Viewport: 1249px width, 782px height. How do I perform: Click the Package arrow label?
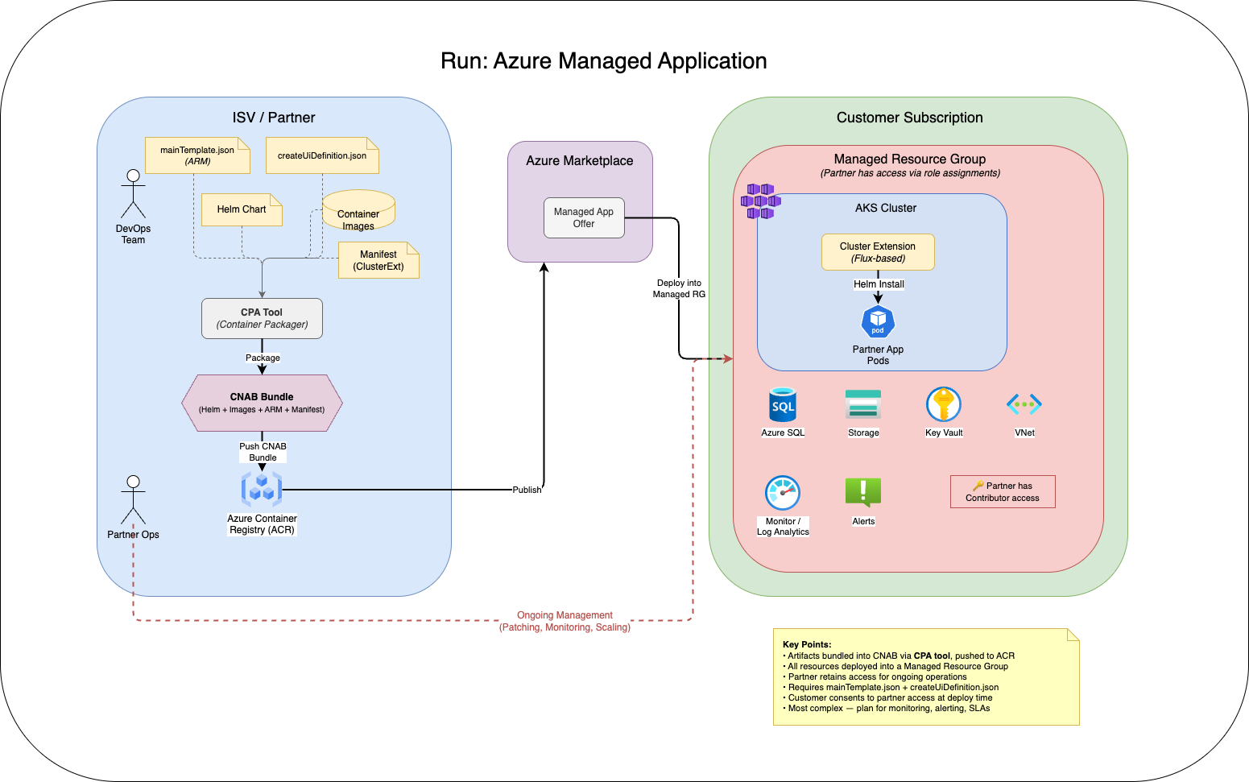point(263,358)
